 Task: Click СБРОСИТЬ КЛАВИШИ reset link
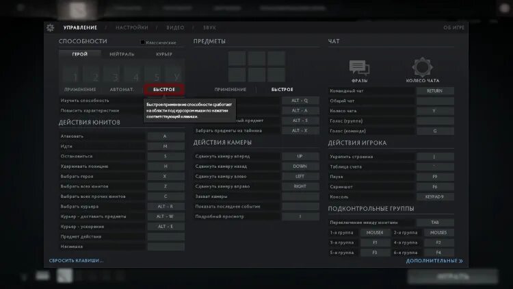click(x=76, y=260)
